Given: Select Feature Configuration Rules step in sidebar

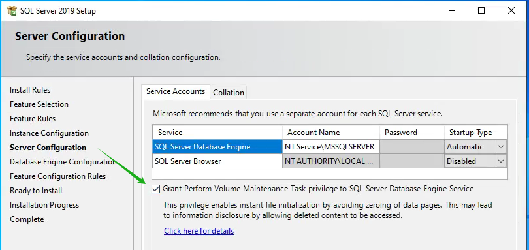Looking at the screenshot, I should [57, 176].
